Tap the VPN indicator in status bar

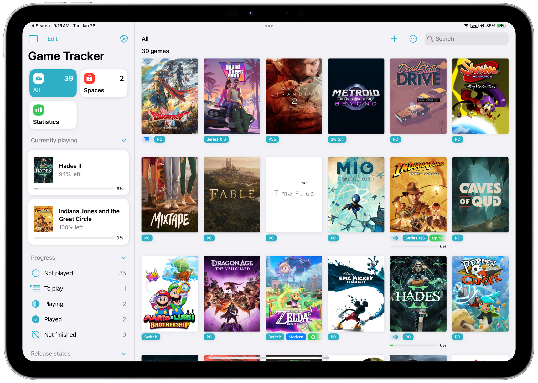tap(474, 26)
